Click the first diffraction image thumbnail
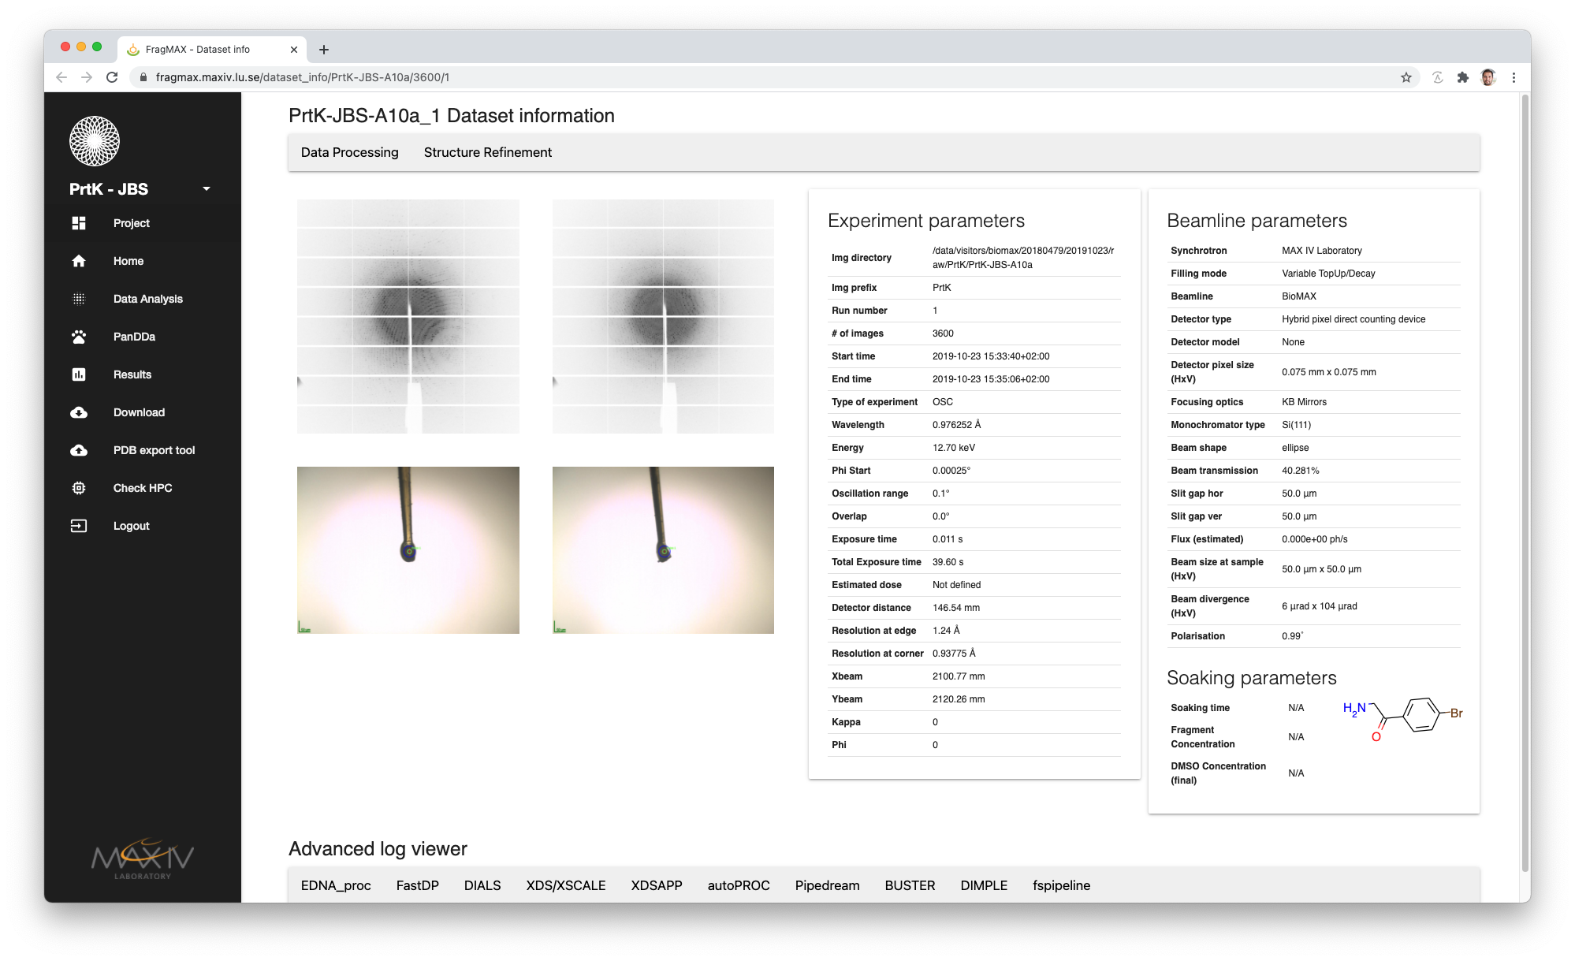Image resolution: width=1575 pixels, height=961 pixels. [408, 316]
